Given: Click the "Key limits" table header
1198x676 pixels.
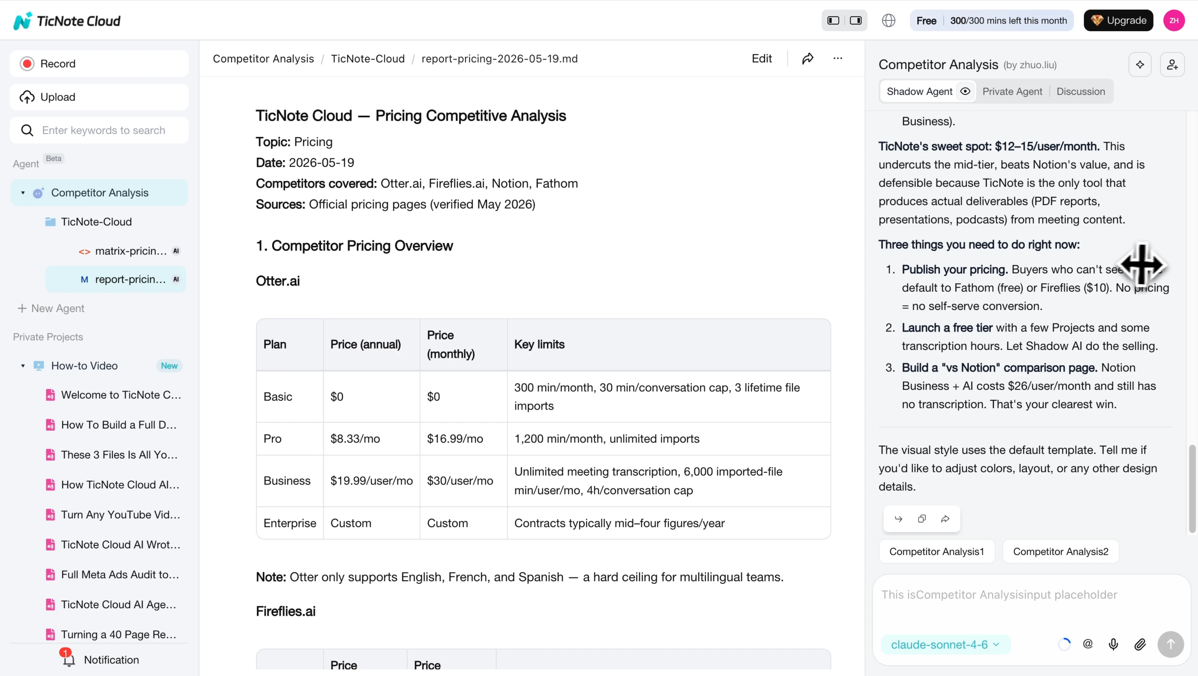Looking at the screenshot, I should [x=668, y=345].
